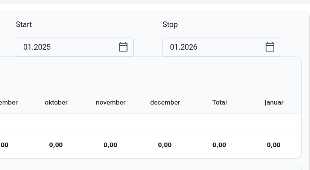Open the Stop date calendar icon
This screenshot has height=170, width=310.
[x=270, y=47]
